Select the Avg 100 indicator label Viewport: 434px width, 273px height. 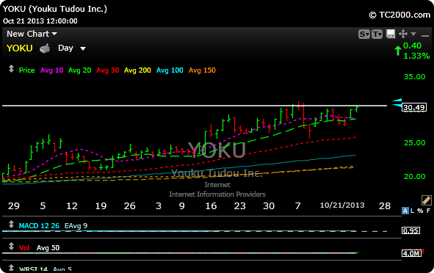click(170, 70)
